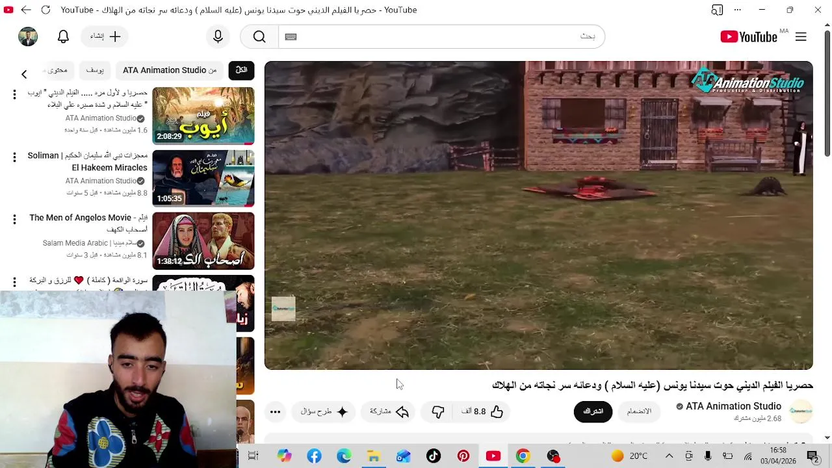Ask a question with the sparkle button
The width and height of the screenshot is (832, 468).
pyautogui.click(x=325, y=411)
